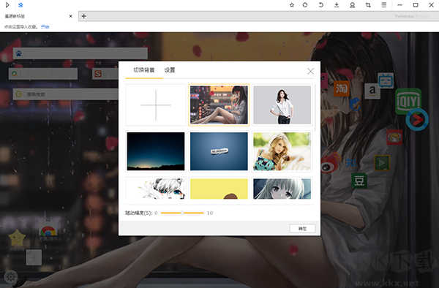Open the downloads icon in title bar

(337, 5)
